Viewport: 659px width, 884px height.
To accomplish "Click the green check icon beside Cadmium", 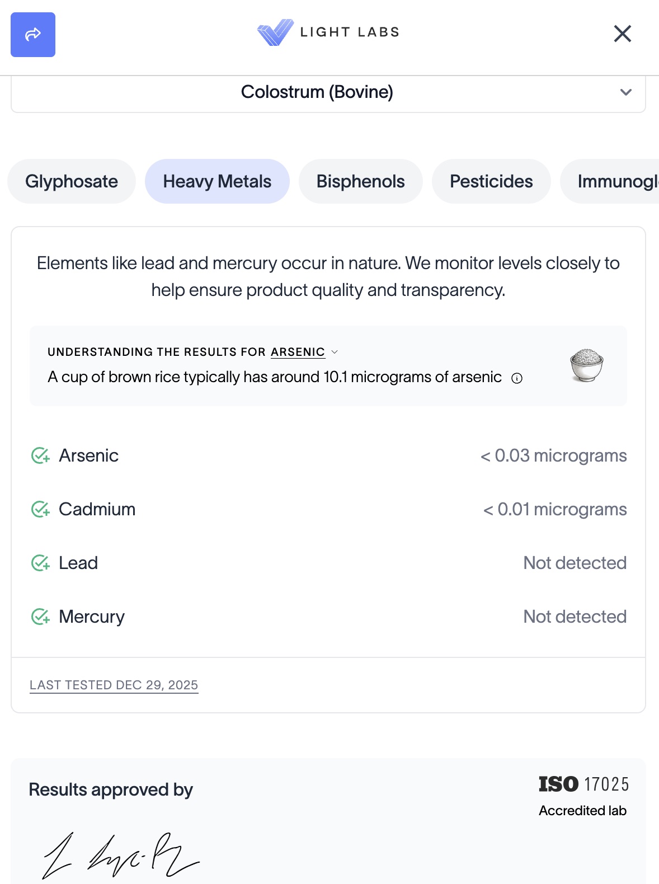I will click(x=40, y=509).
